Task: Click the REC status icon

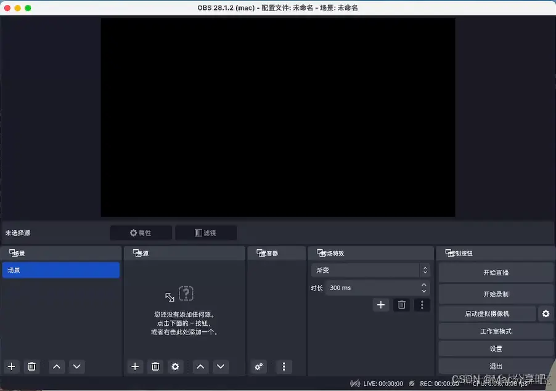Action: tap(412, 384)
